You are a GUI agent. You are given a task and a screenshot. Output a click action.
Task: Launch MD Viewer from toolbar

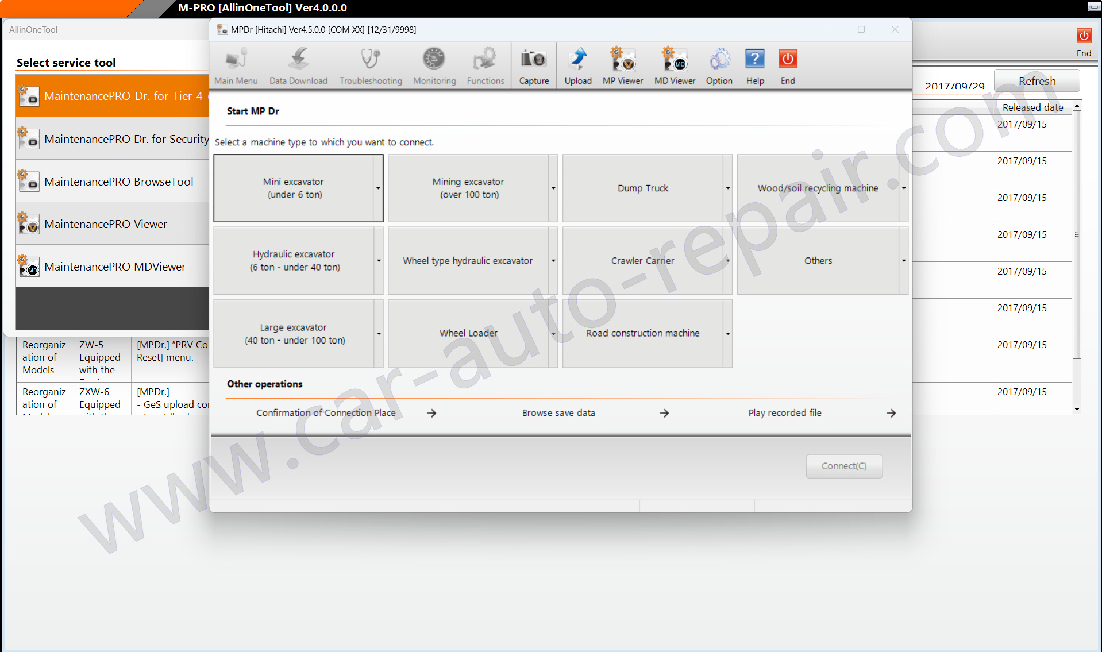point(675,67)
